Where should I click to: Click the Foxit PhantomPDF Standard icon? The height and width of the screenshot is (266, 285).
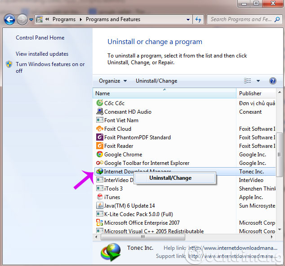[100, 137]
